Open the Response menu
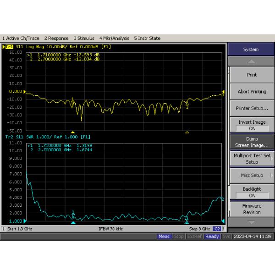 click(56, 38)
